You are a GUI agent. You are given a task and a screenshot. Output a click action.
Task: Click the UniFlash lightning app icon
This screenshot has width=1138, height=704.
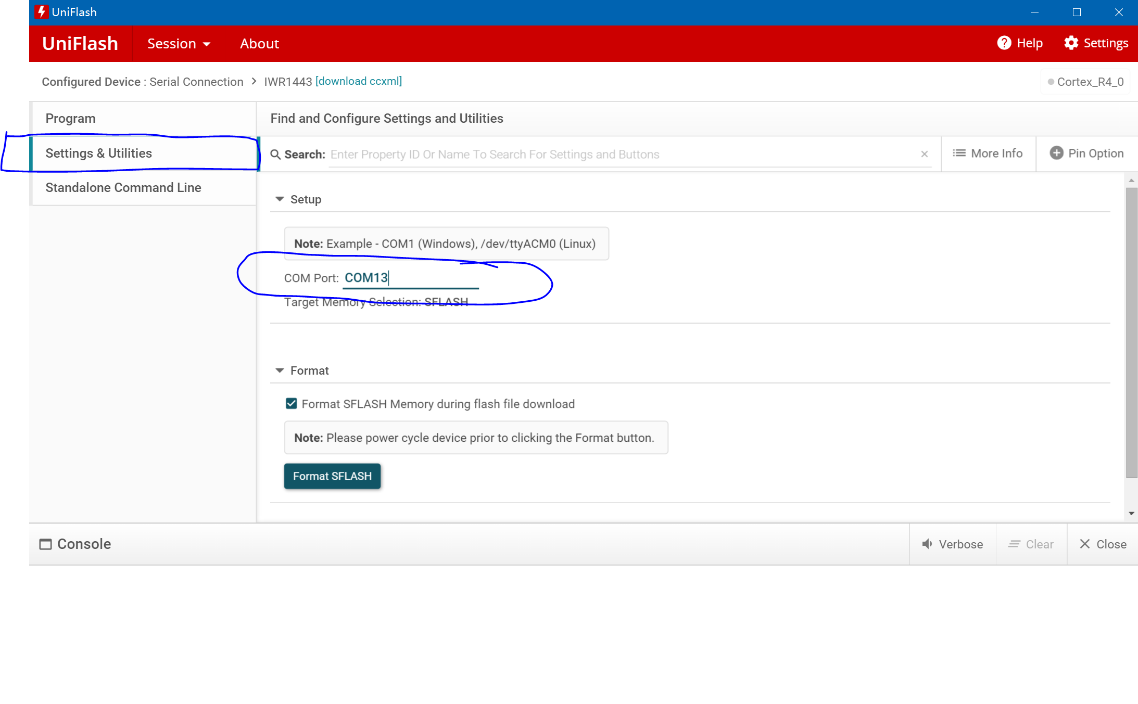pos(42,12)
